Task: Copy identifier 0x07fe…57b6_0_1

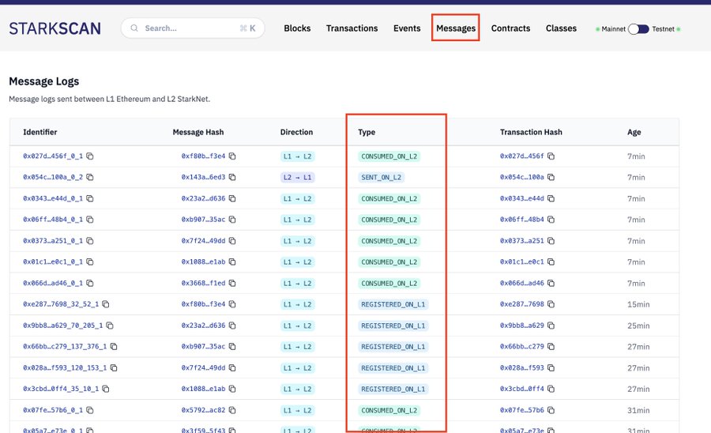Action: click(90, 410)
